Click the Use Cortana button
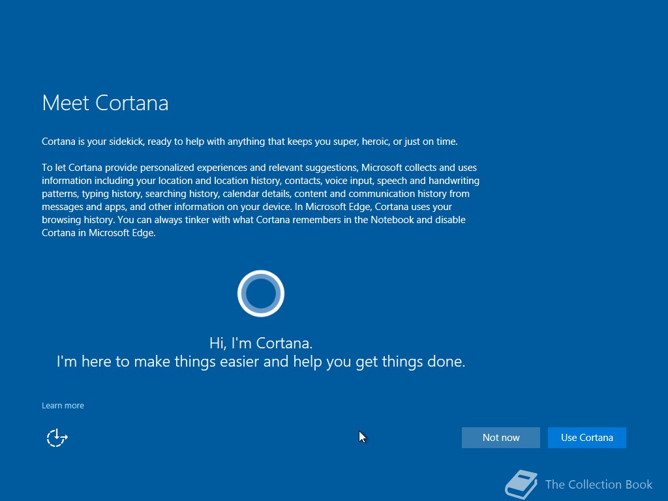668x501 pixels. (x=586, y=438)
